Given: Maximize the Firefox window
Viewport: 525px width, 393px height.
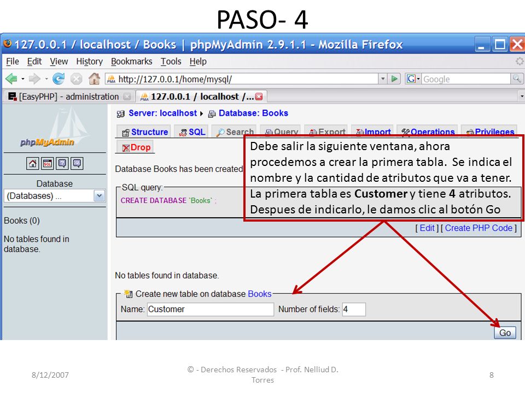Looking at the screenshot, I should (500, 44).
